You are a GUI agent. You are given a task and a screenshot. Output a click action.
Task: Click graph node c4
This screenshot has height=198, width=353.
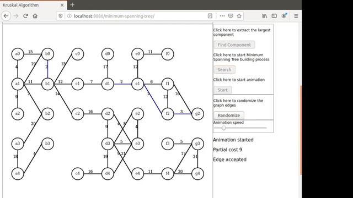tap(77, 174)
